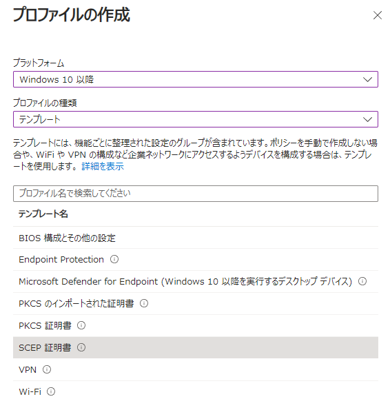Expand platform list via chevron arrow

(x=367, y=80)
